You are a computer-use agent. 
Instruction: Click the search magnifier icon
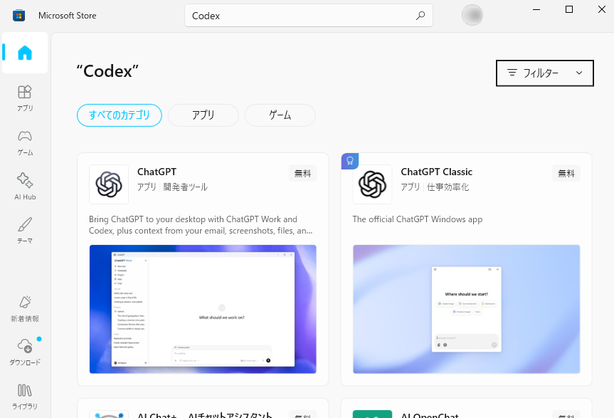(420, 16)
